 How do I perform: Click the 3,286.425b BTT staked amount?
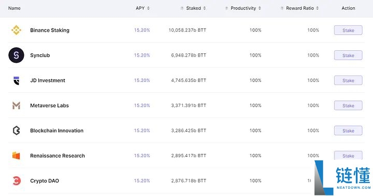(x=189, y=131)
